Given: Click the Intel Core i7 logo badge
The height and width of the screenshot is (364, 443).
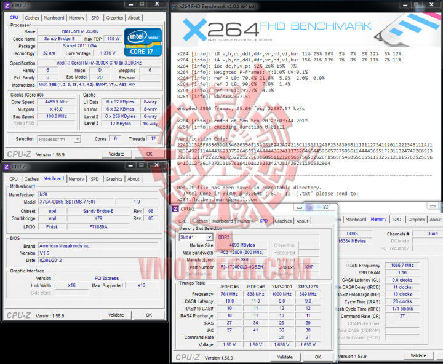Looking at the screenshot, I should click(x=143, y=42).
